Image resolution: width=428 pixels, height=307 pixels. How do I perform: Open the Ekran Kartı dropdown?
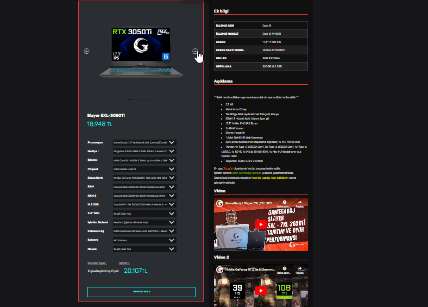coord(144,178)
